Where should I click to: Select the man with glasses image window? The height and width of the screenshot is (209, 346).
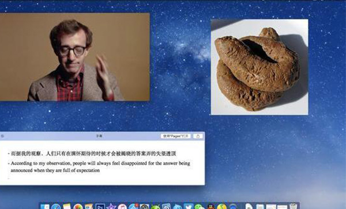click(x=75, y=57)
